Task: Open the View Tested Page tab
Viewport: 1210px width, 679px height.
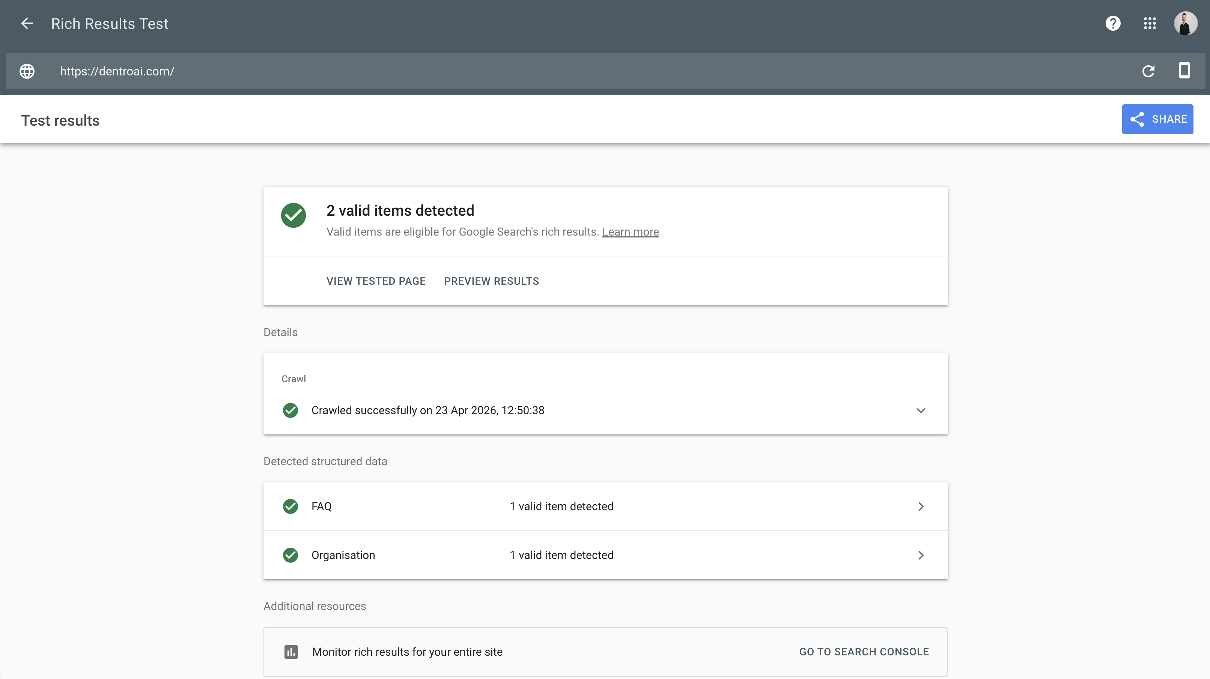Action: pyautogui.click(x=376, y=281)
